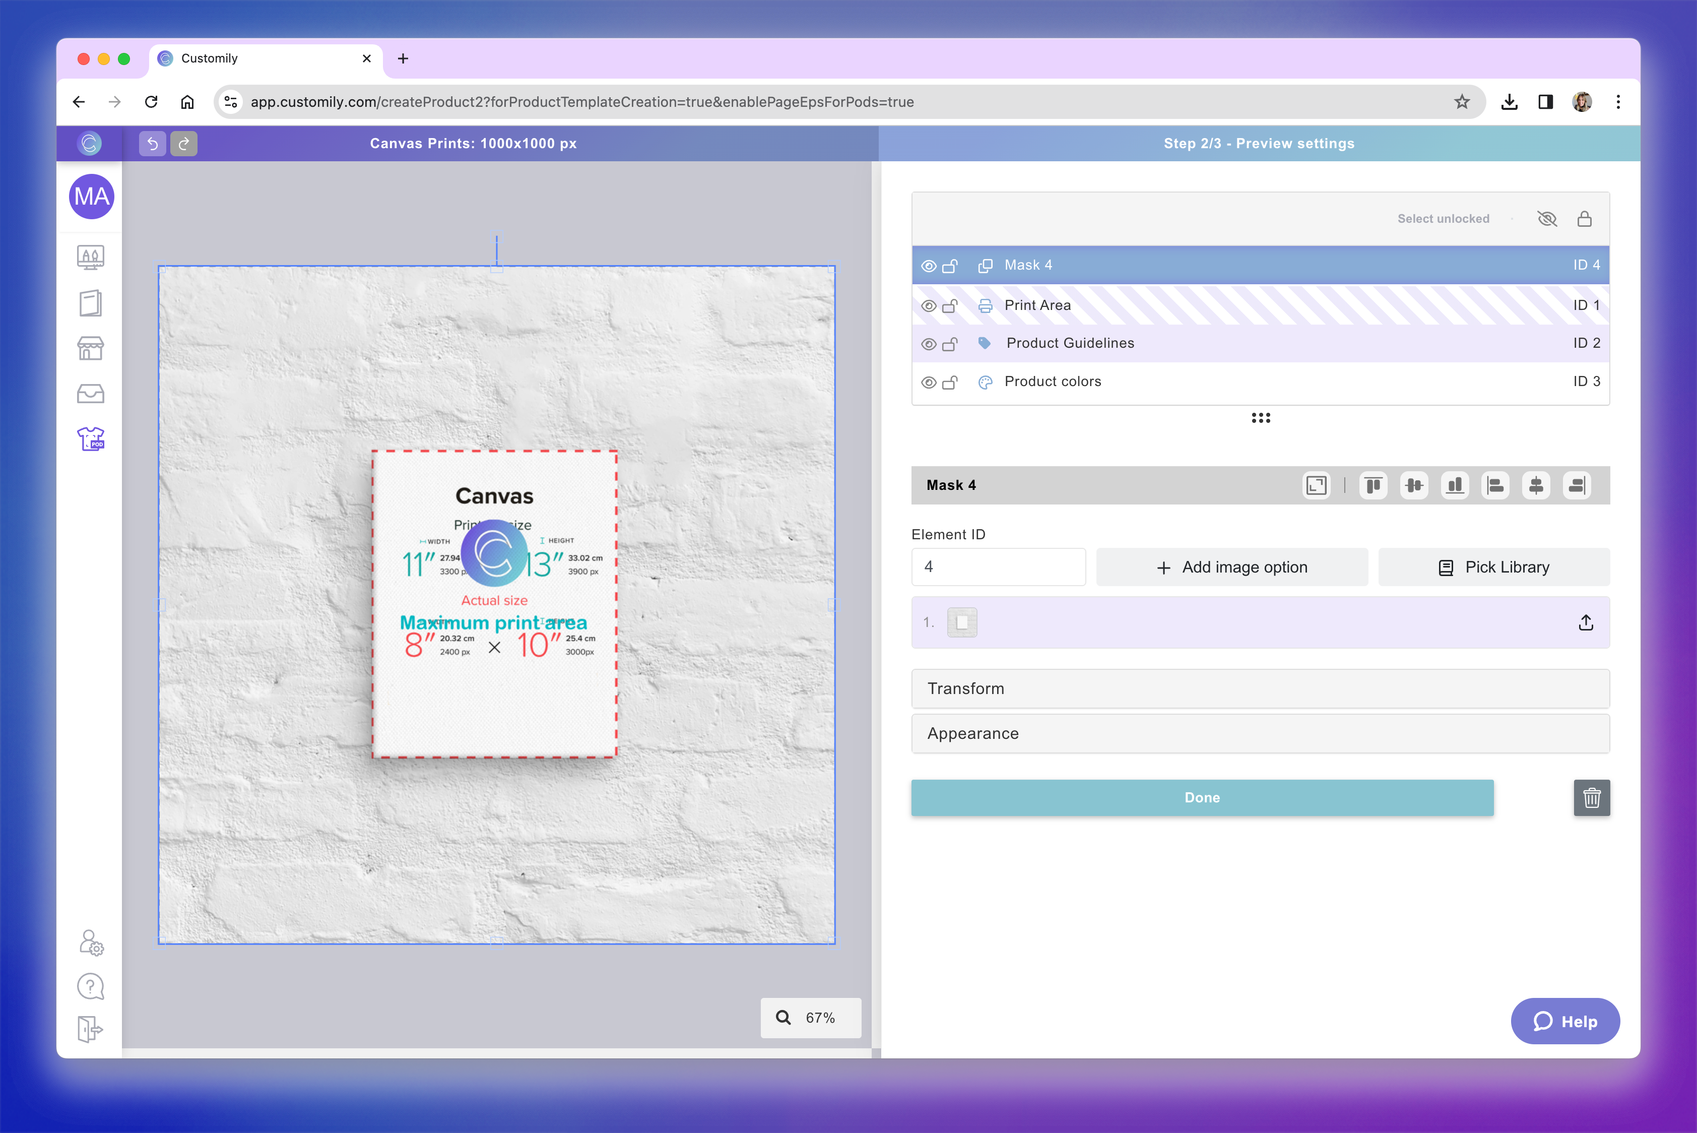
Task: Open the store icon in sidebar
Action: point(91,349)
